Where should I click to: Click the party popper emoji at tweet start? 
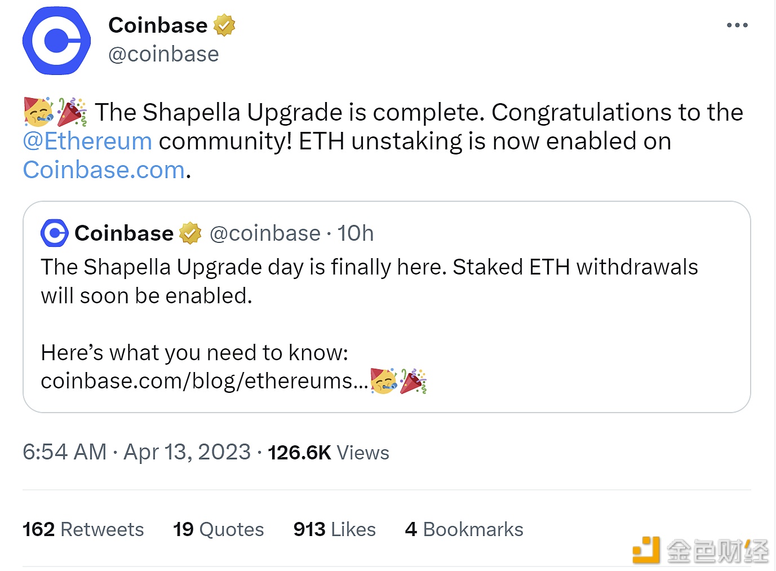click(72, 112)
